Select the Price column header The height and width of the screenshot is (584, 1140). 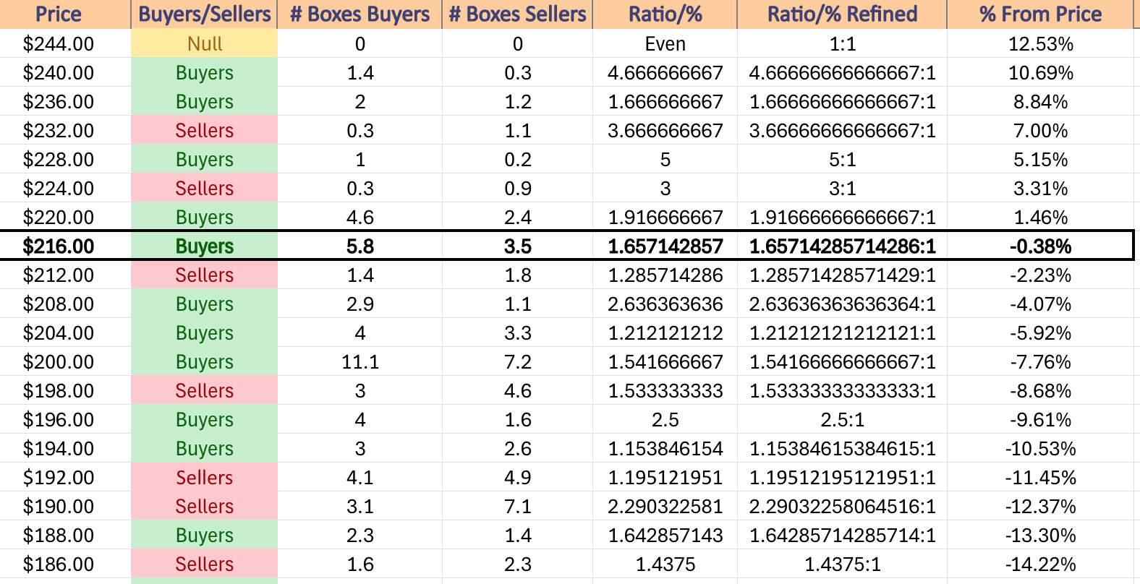pos(59,14)
